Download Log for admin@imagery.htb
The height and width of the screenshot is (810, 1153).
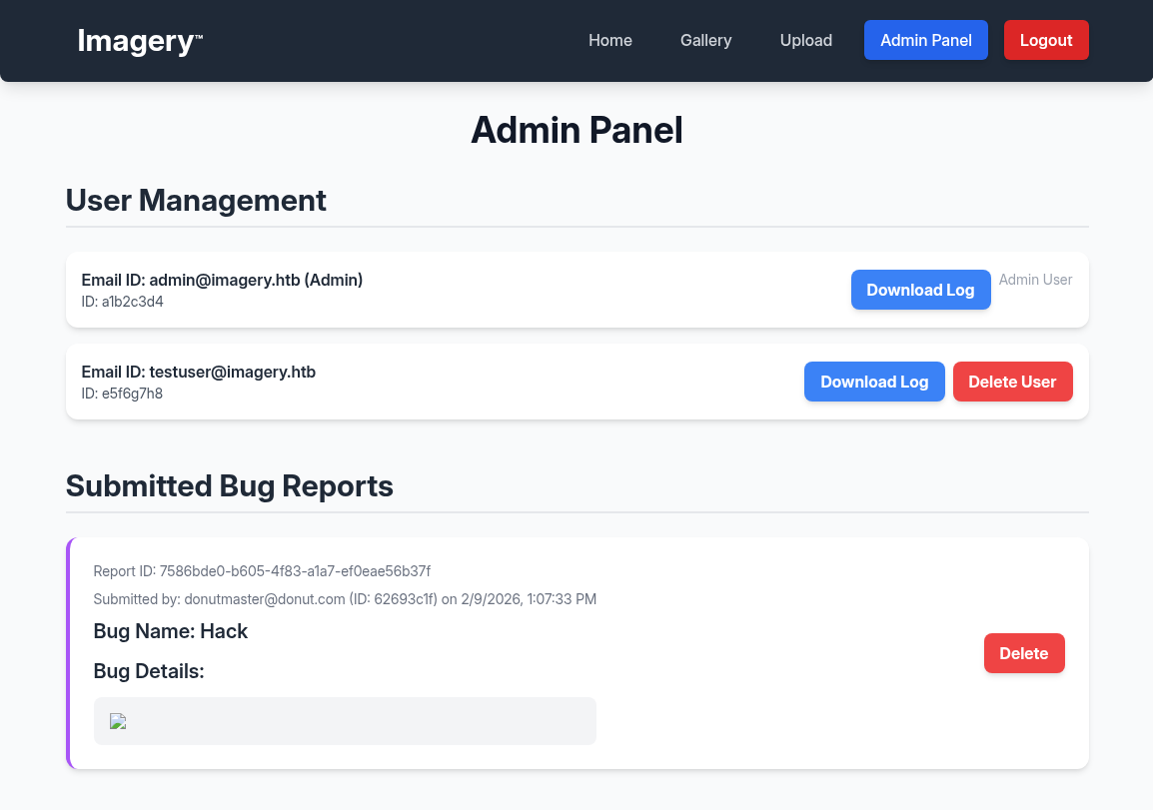pos(920,290)
